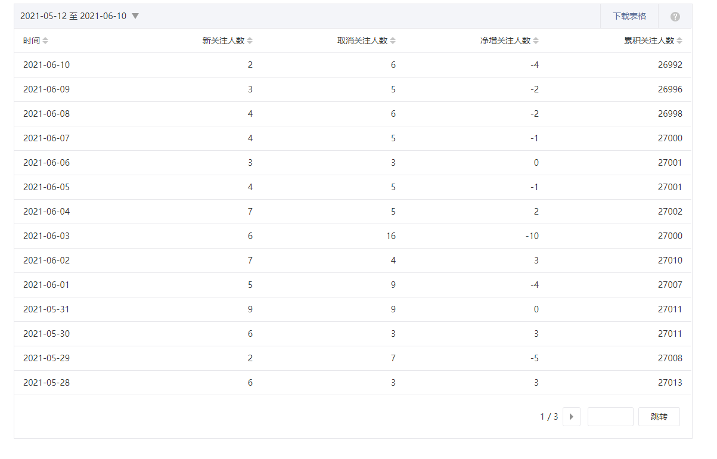Sort by 累积关注人数 using its sort icon

coord(679,41)
